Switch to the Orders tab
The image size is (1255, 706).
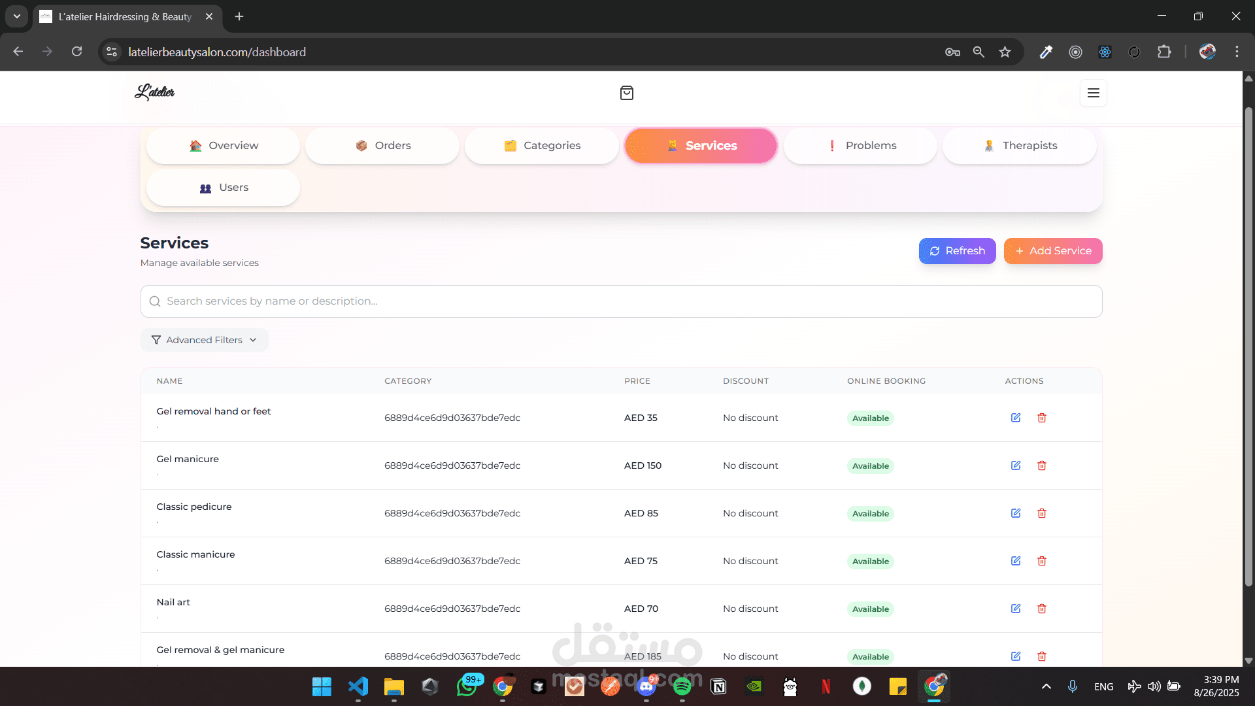click(382, 146)
